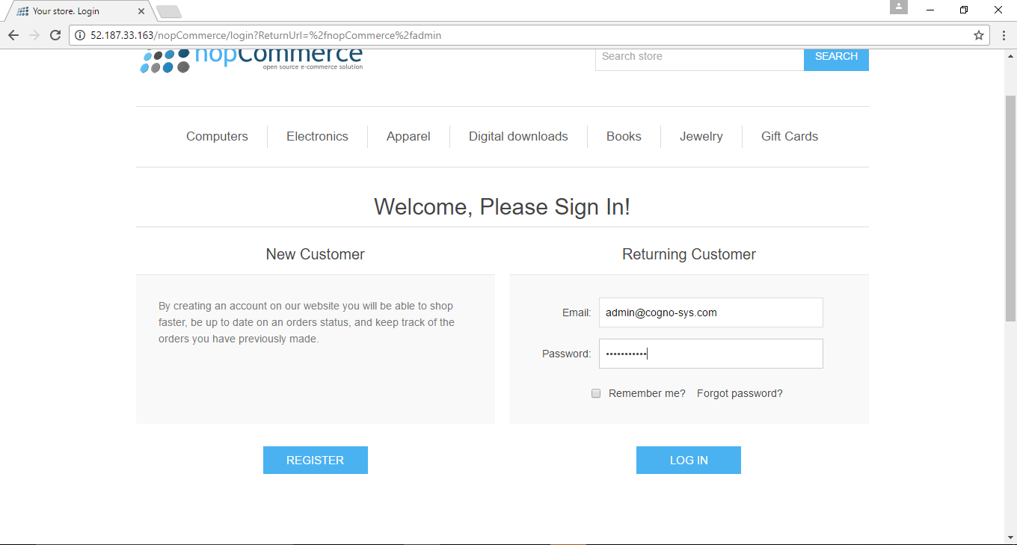Click the page refresh icon
This screenshot has width=1017, height=545.
(55, 34)
